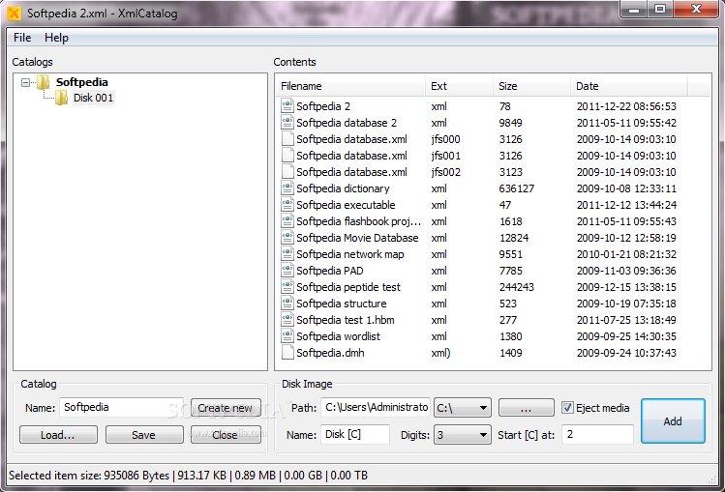Select the 'Softpedia test 1.hbm' filename
This screenshot has height=492, width=725.
tap(346, 320)
